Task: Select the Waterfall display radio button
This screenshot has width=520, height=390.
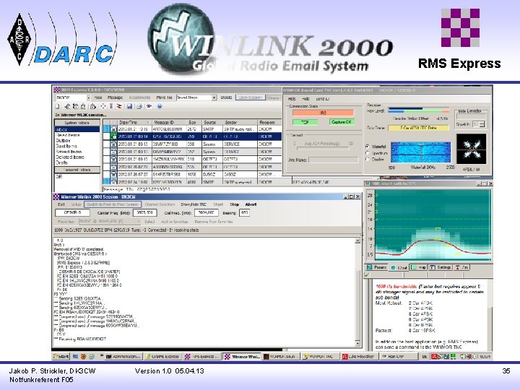Action: tap(367, 146)
